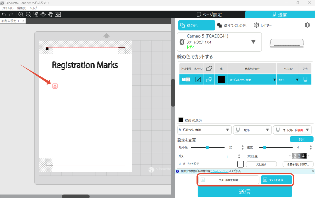315x198 pixels.
Task: Open settings with the gear icon
Action: (307, 25)
